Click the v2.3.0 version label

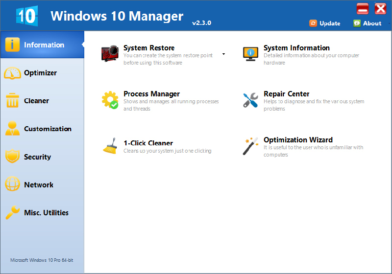click(x=201, y=23)
